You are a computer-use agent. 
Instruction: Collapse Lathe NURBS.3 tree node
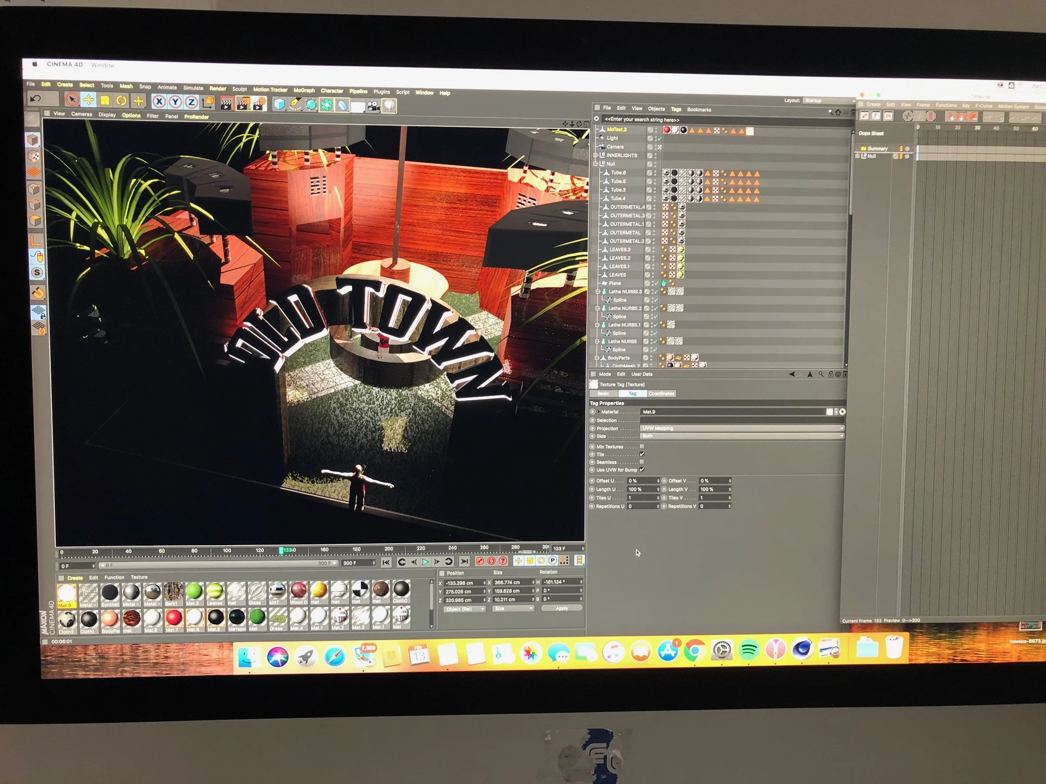tap(598, 292)
